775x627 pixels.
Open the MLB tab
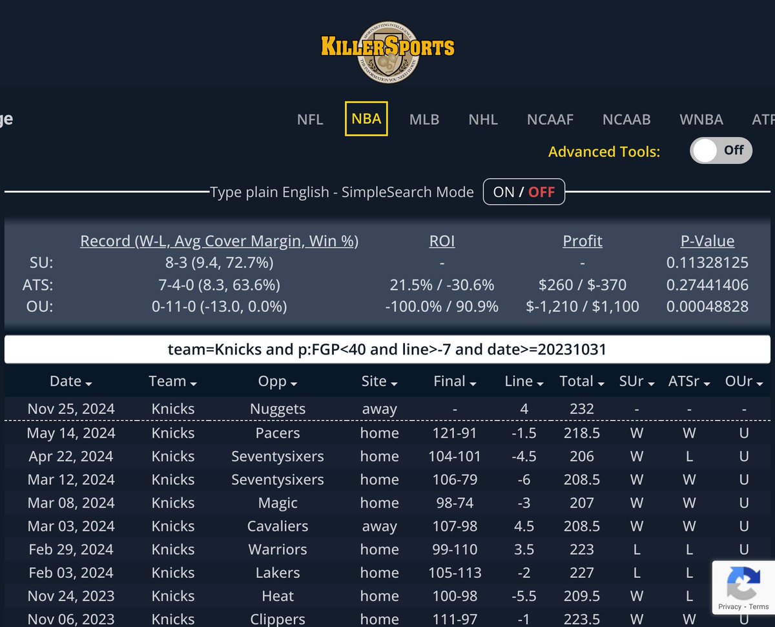[x=424, y=119]
